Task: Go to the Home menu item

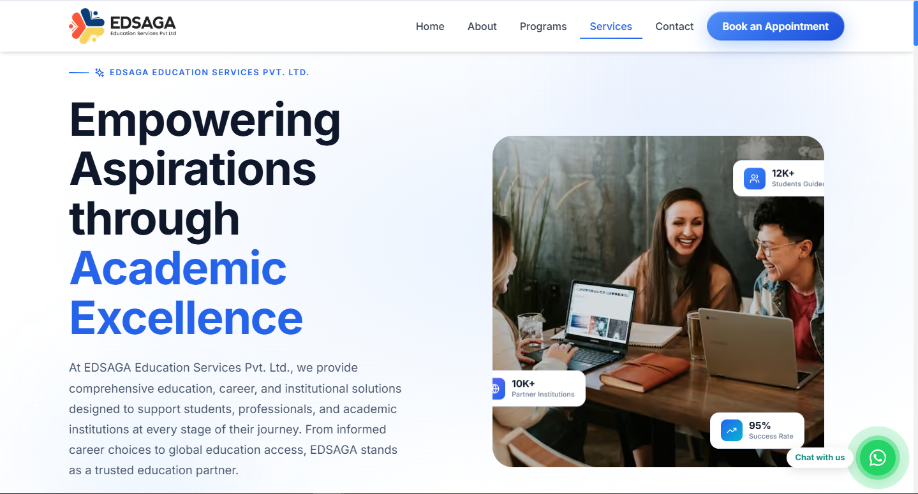Action: pos(430,26)
